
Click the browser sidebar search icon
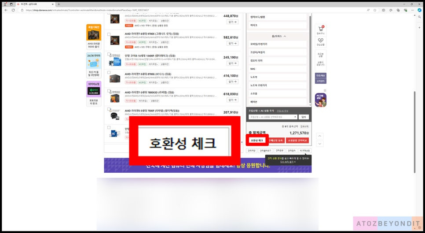click(x=419, y=17)
